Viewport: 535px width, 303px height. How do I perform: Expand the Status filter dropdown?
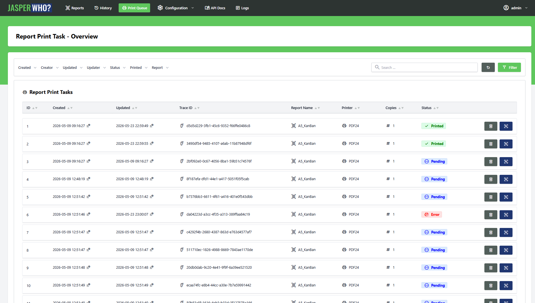pos(118,67)
